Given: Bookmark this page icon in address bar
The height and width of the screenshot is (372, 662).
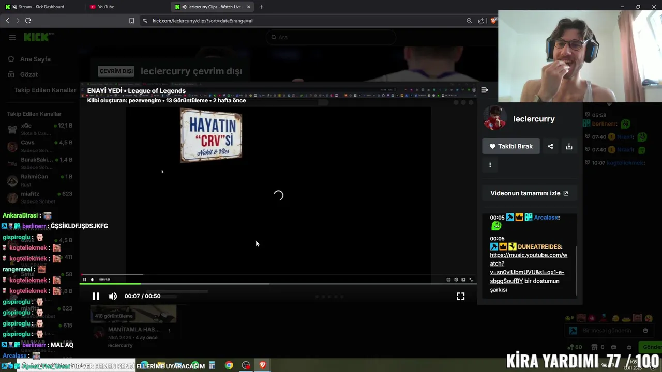Looking at the screenshot, I should (131, 21).
